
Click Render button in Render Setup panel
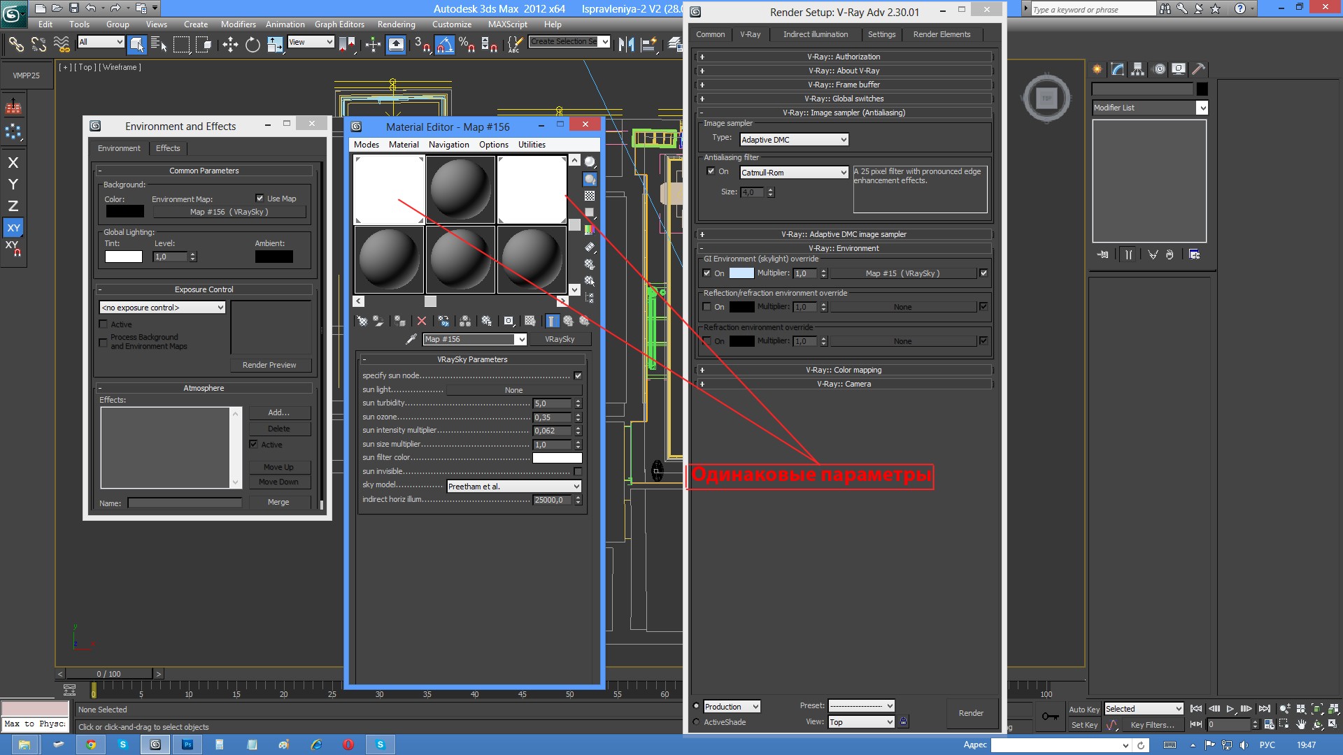coord(972,712)
